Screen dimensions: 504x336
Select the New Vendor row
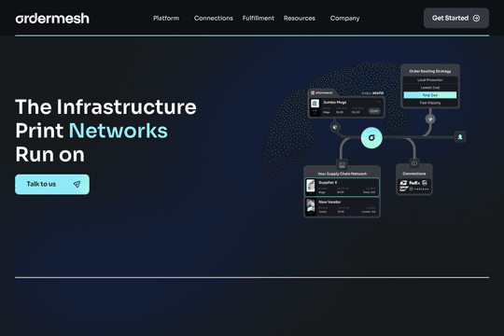342,207
